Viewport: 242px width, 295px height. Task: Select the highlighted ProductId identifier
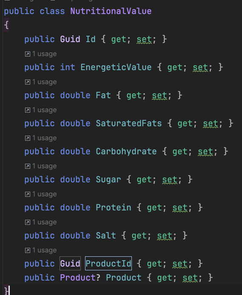[108, 264]
